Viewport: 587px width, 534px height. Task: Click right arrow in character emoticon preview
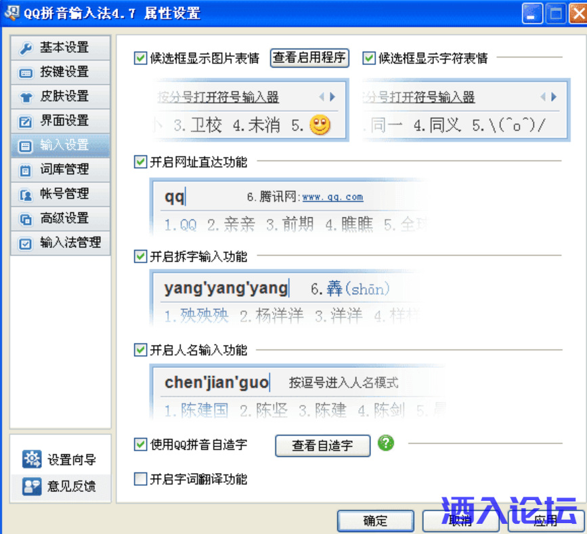tap(554, 97)
